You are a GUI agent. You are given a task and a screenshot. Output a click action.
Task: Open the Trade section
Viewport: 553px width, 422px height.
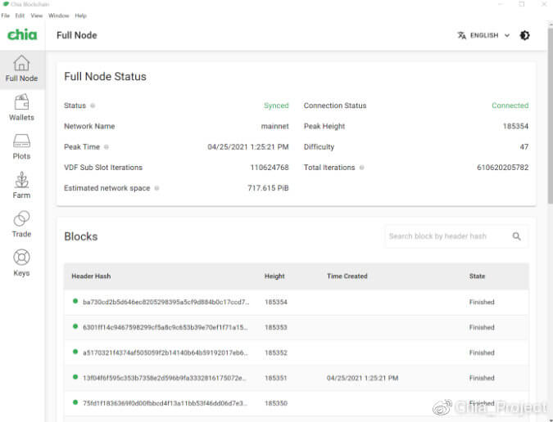pos(21,225)
